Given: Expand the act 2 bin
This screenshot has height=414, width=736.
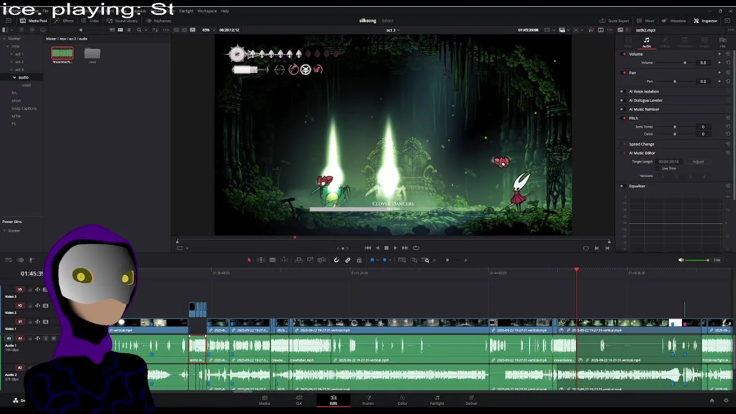Looking at the screenshot, I should (x=11, y=62).
